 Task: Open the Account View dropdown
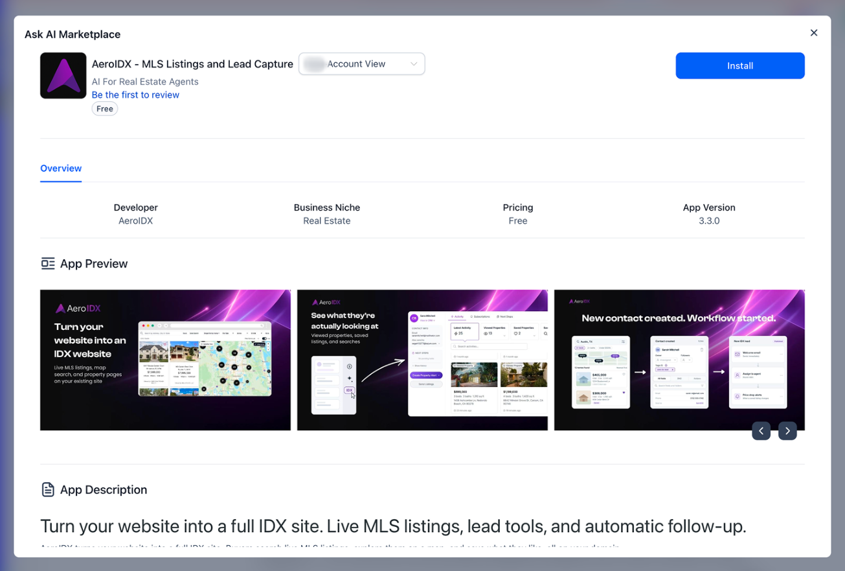tap(362, 64)
